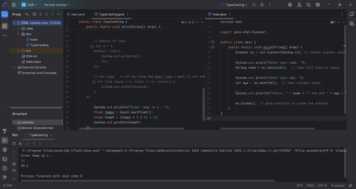Open the Git version control tool window
356x189 pixels.
click(5, 177)
